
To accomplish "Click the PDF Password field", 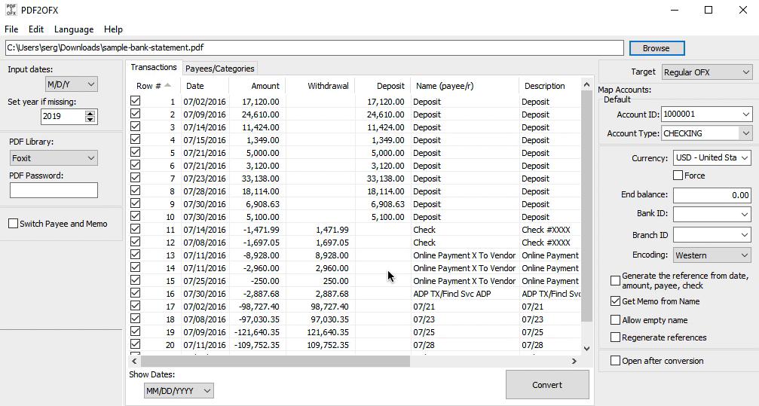I will click(x=54, y=190).
